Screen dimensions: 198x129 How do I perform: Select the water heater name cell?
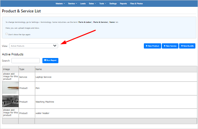pyautogui.click(x=116, y=113)
